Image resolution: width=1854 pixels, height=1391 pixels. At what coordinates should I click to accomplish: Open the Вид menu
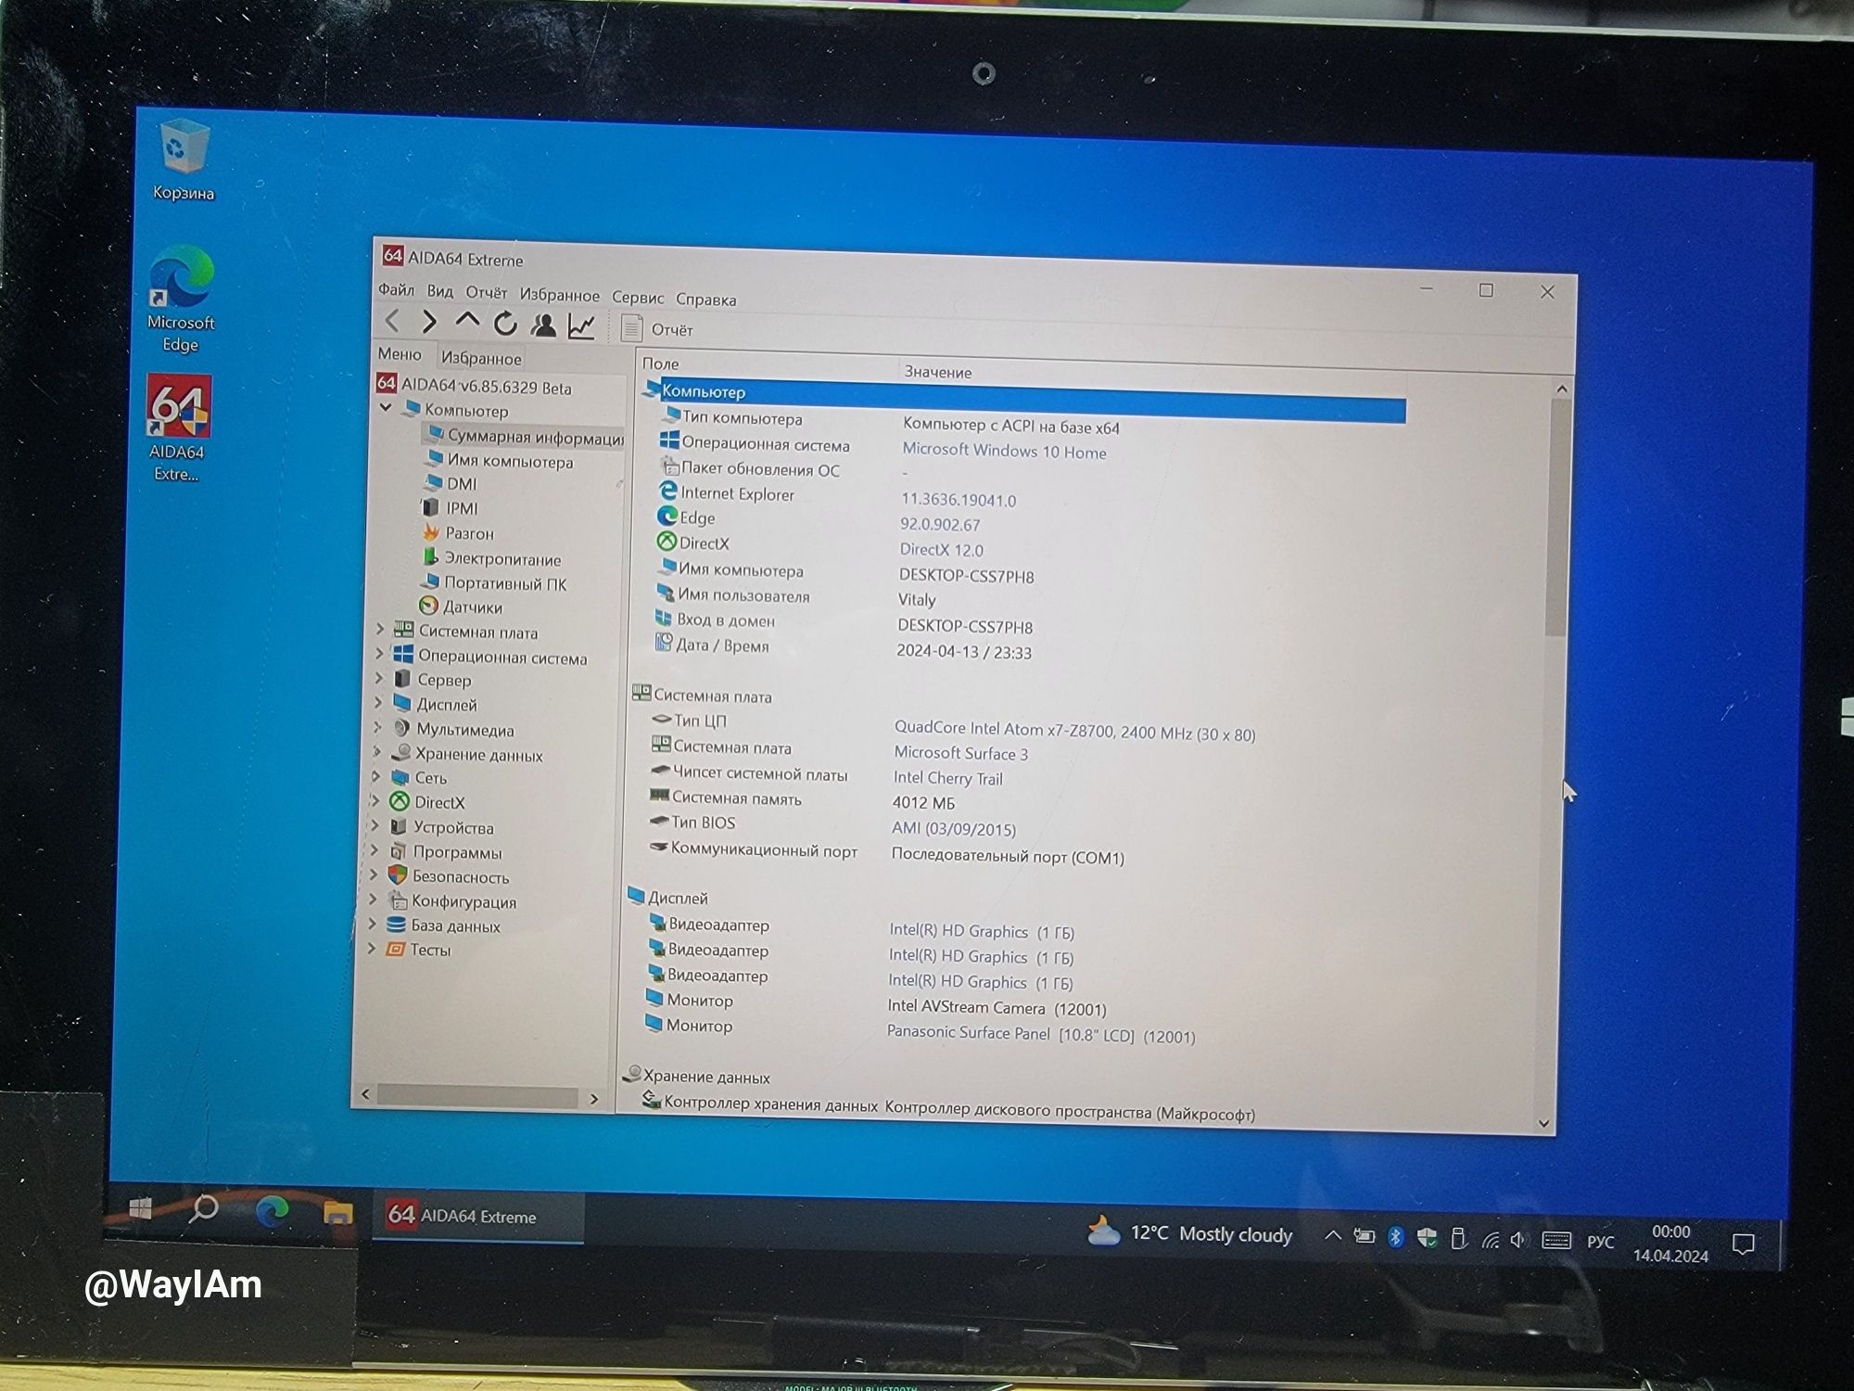click(x=439, y=291)
